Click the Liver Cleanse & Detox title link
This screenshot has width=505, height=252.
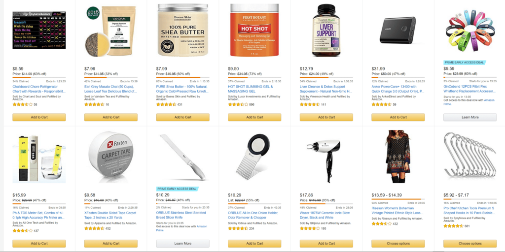[325, 89]
